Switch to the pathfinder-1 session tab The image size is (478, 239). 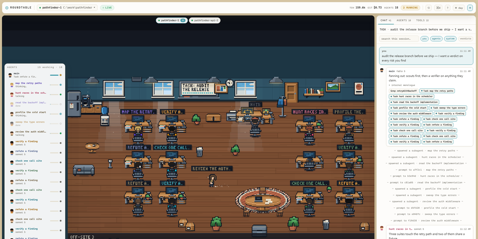[172, 20]
